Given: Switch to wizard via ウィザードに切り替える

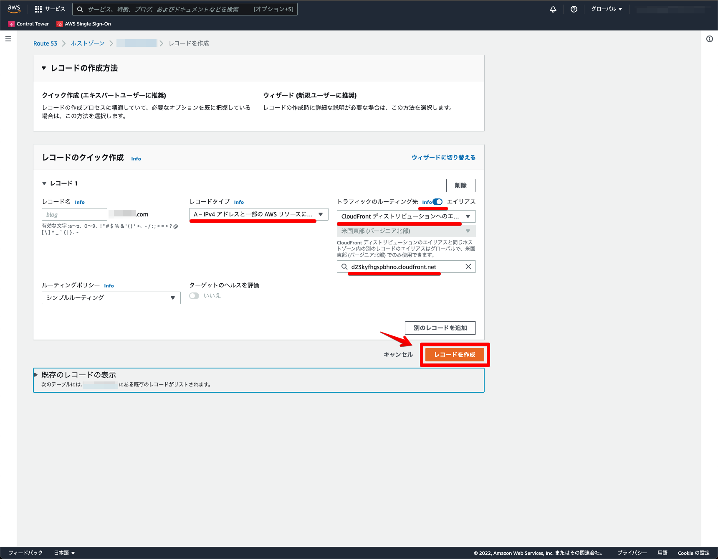Looking at the screenshot, I should [444, 158].
